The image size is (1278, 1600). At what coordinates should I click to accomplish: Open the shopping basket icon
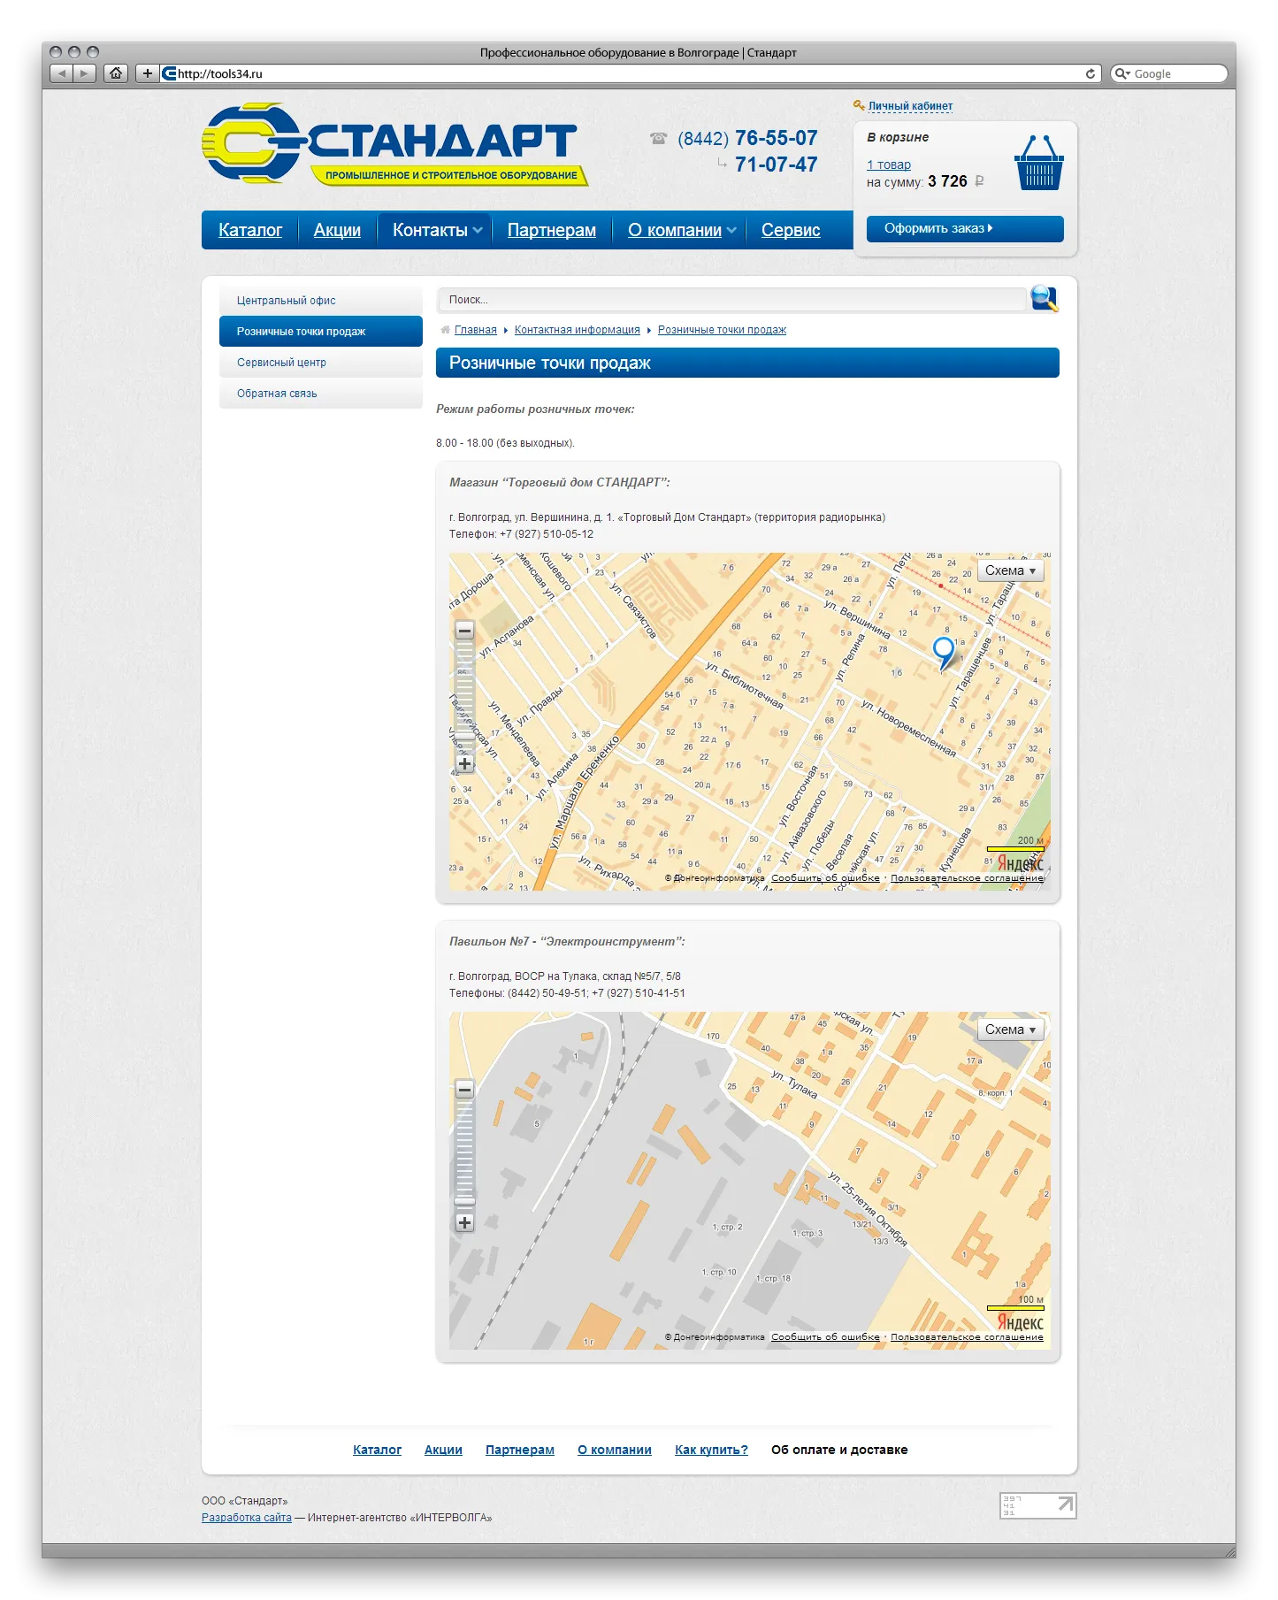[1038, 163]
